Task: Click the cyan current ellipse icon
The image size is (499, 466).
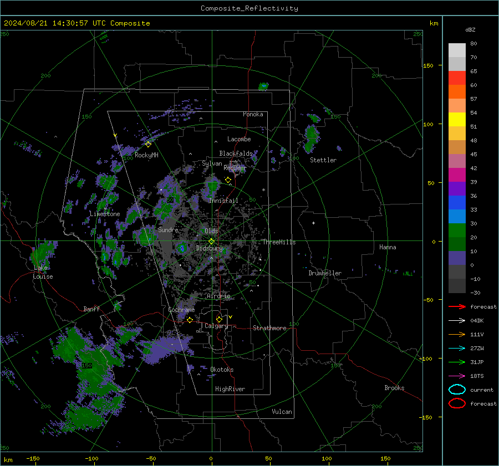Action: (457, 390)
